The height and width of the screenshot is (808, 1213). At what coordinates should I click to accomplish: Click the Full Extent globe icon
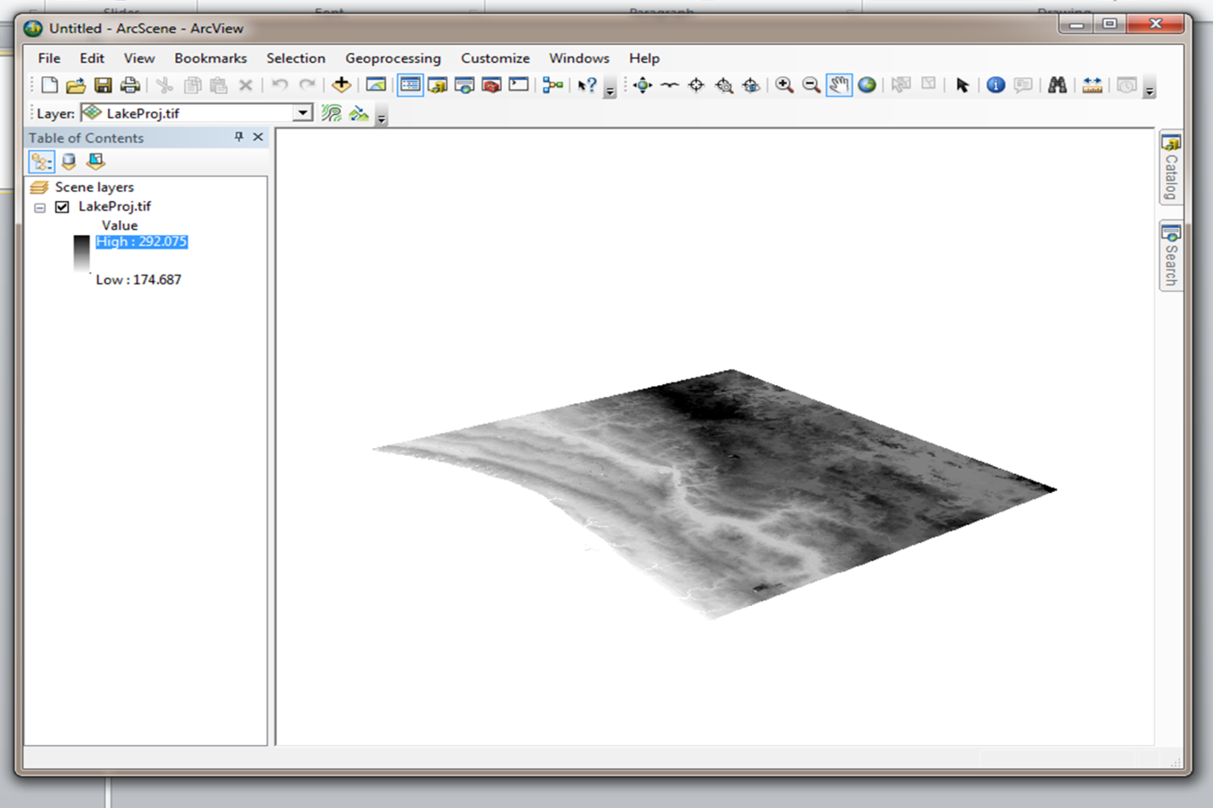click(x=866, y=85)
